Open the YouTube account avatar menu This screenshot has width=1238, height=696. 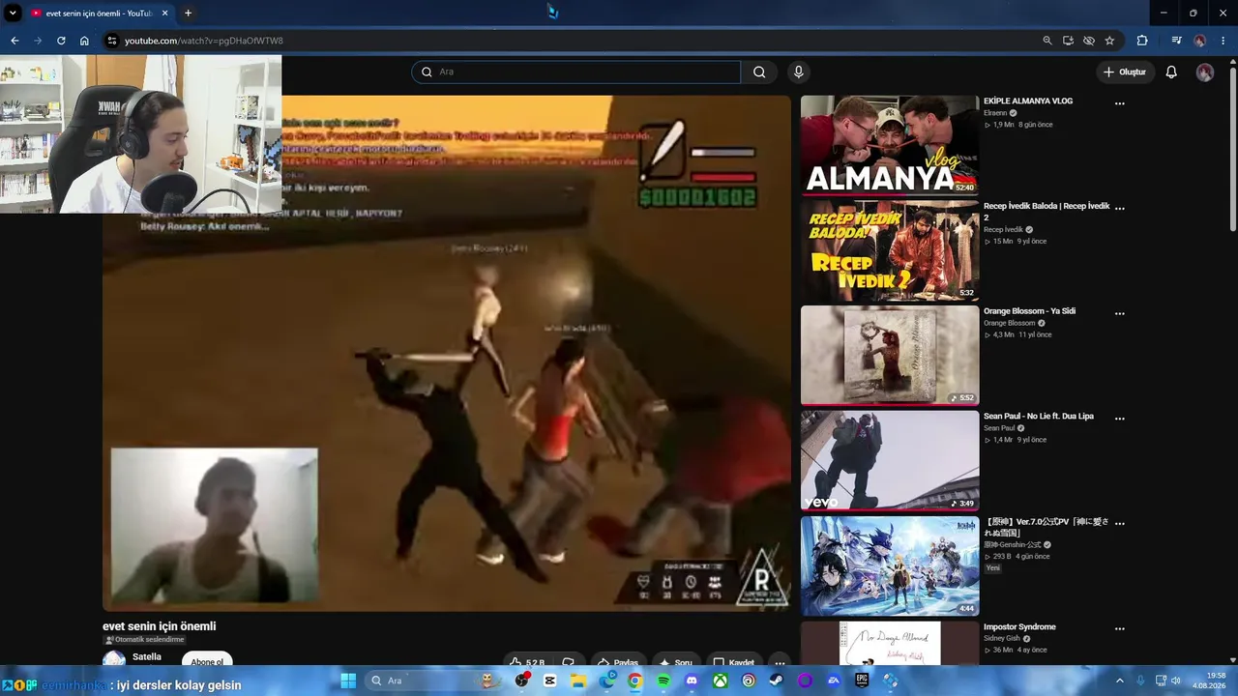1205,72
